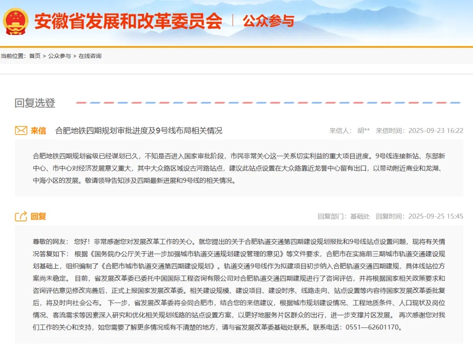Viewport: 473px width, 356px height.
Task: Click the letter body paragraph about 9号线
Action: (239, 168)
